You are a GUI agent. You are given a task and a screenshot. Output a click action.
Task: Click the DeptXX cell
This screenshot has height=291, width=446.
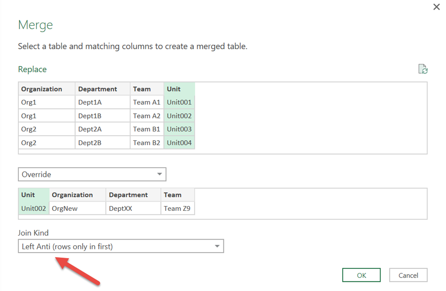point(133,209)
